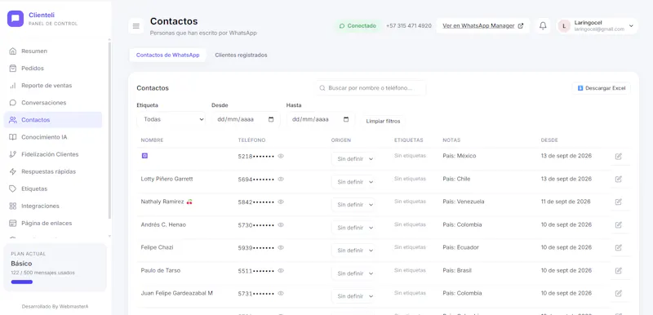The width and height of the screenshot is (653, 315).
Task: Click edit icon for Paulo de Tarso
Action: (x=619, y=270)
